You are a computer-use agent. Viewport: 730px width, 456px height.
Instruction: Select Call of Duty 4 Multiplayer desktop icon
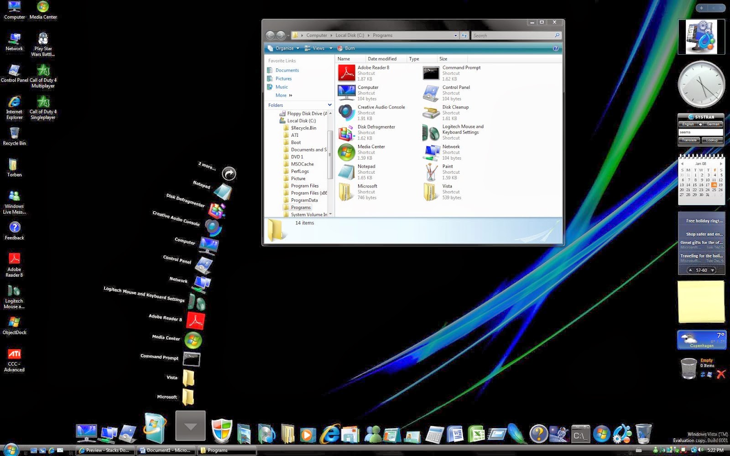pos(43,76)
